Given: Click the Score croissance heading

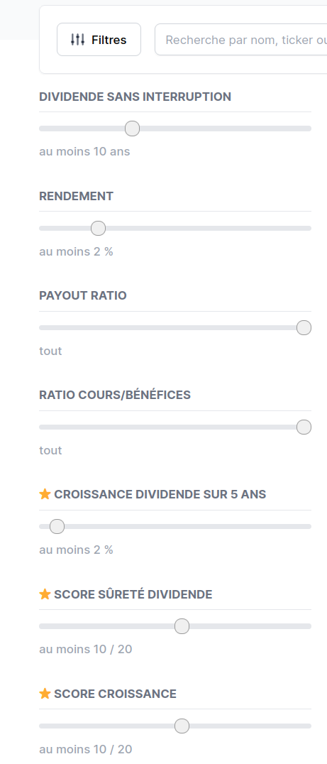Looking at the screenshot, I should [x=116, y=693].
